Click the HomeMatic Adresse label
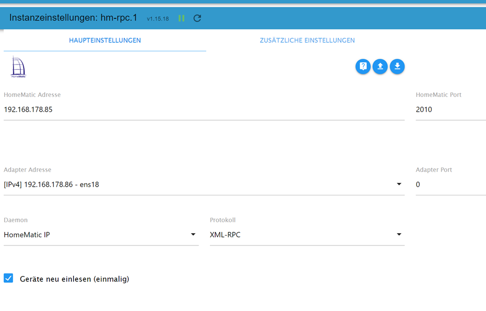Viewport: 486px width, 311px height. (x=32, y=94)
